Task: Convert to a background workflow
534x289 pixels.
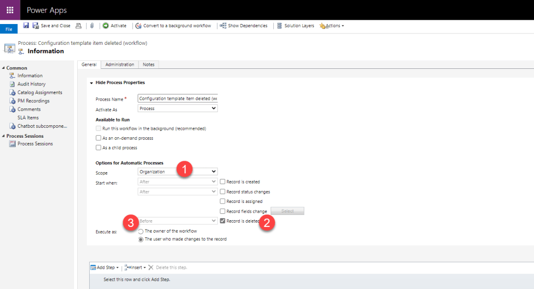Action: (x=173, y=26)
